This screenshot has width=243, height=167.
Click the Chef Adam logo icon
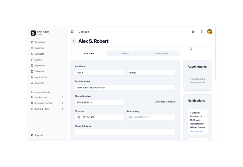click(33, 33)
